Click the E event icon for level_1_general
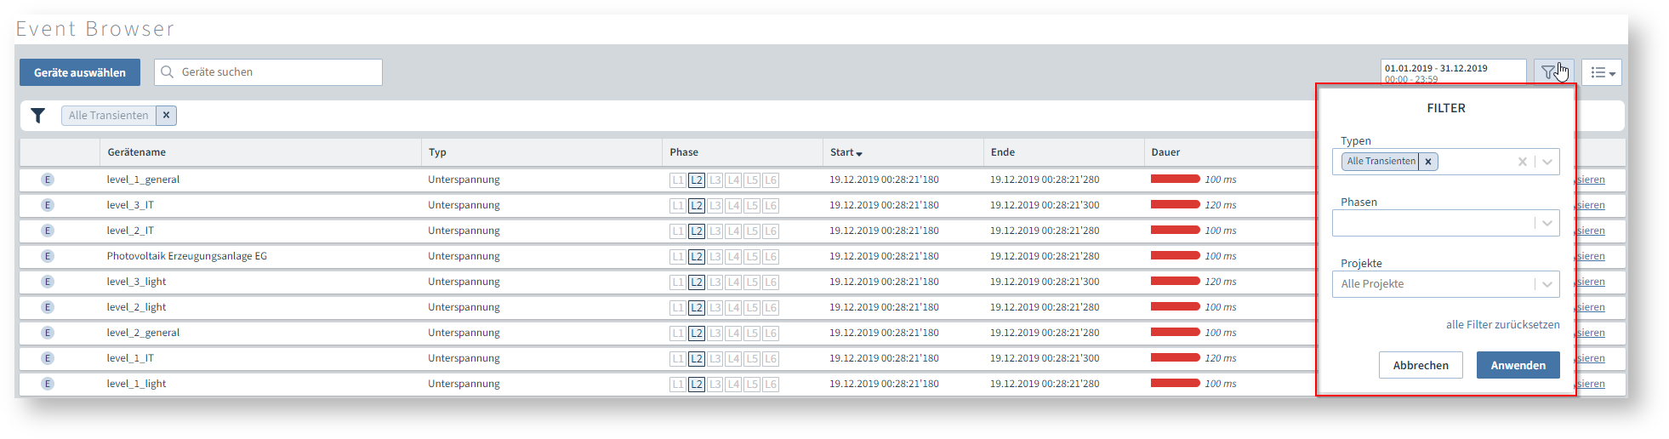The height and width of the screenshot is (439, 1669). click(48, 180)
